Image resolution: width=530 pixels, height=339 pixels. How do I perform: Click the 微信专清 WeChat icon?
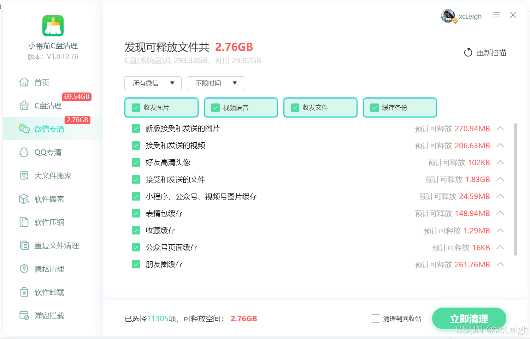click(x=24, y=129)
